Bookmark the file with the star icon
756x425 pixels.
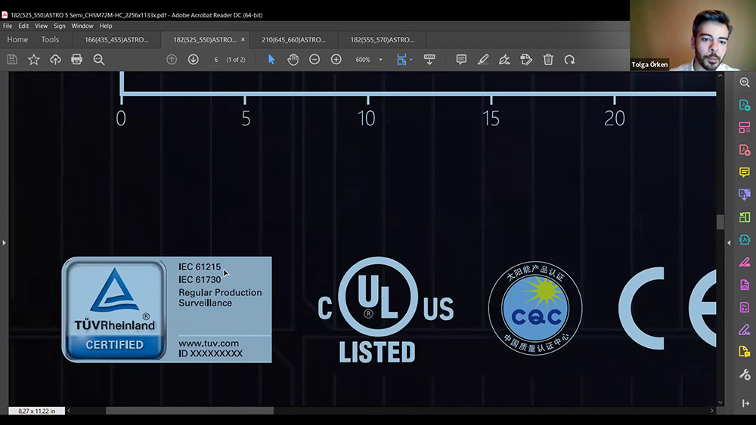tap(34, 59)
